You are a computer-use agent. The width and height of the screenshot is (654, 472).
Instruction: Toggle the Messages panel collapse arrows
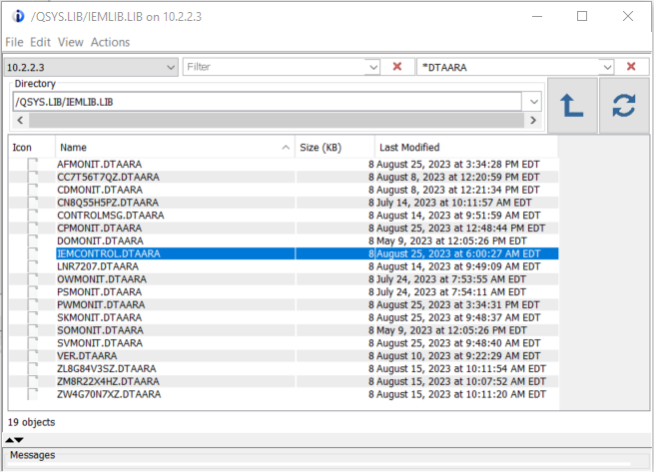click(14, 440)
